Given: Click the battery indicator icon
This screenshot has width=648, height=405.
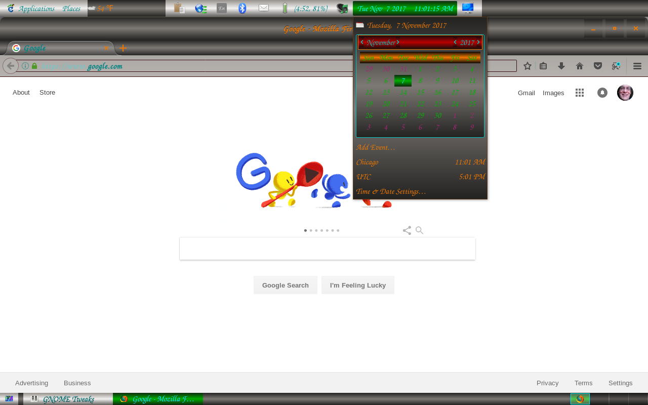Looking at the screenshot, I should pyautogui.click(x=285, y=8).
